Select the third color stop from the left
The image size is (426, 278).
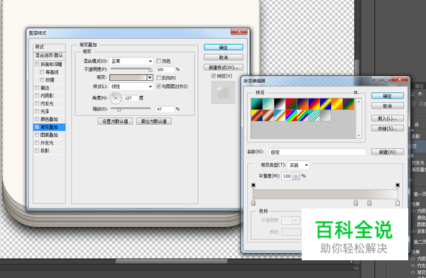(x=369, y=203)
